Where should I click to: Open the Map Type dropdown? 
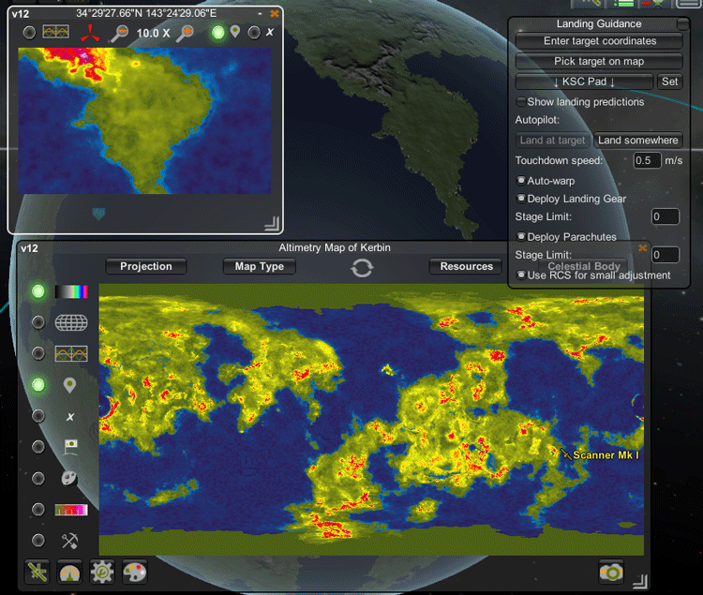click(259, 266)
